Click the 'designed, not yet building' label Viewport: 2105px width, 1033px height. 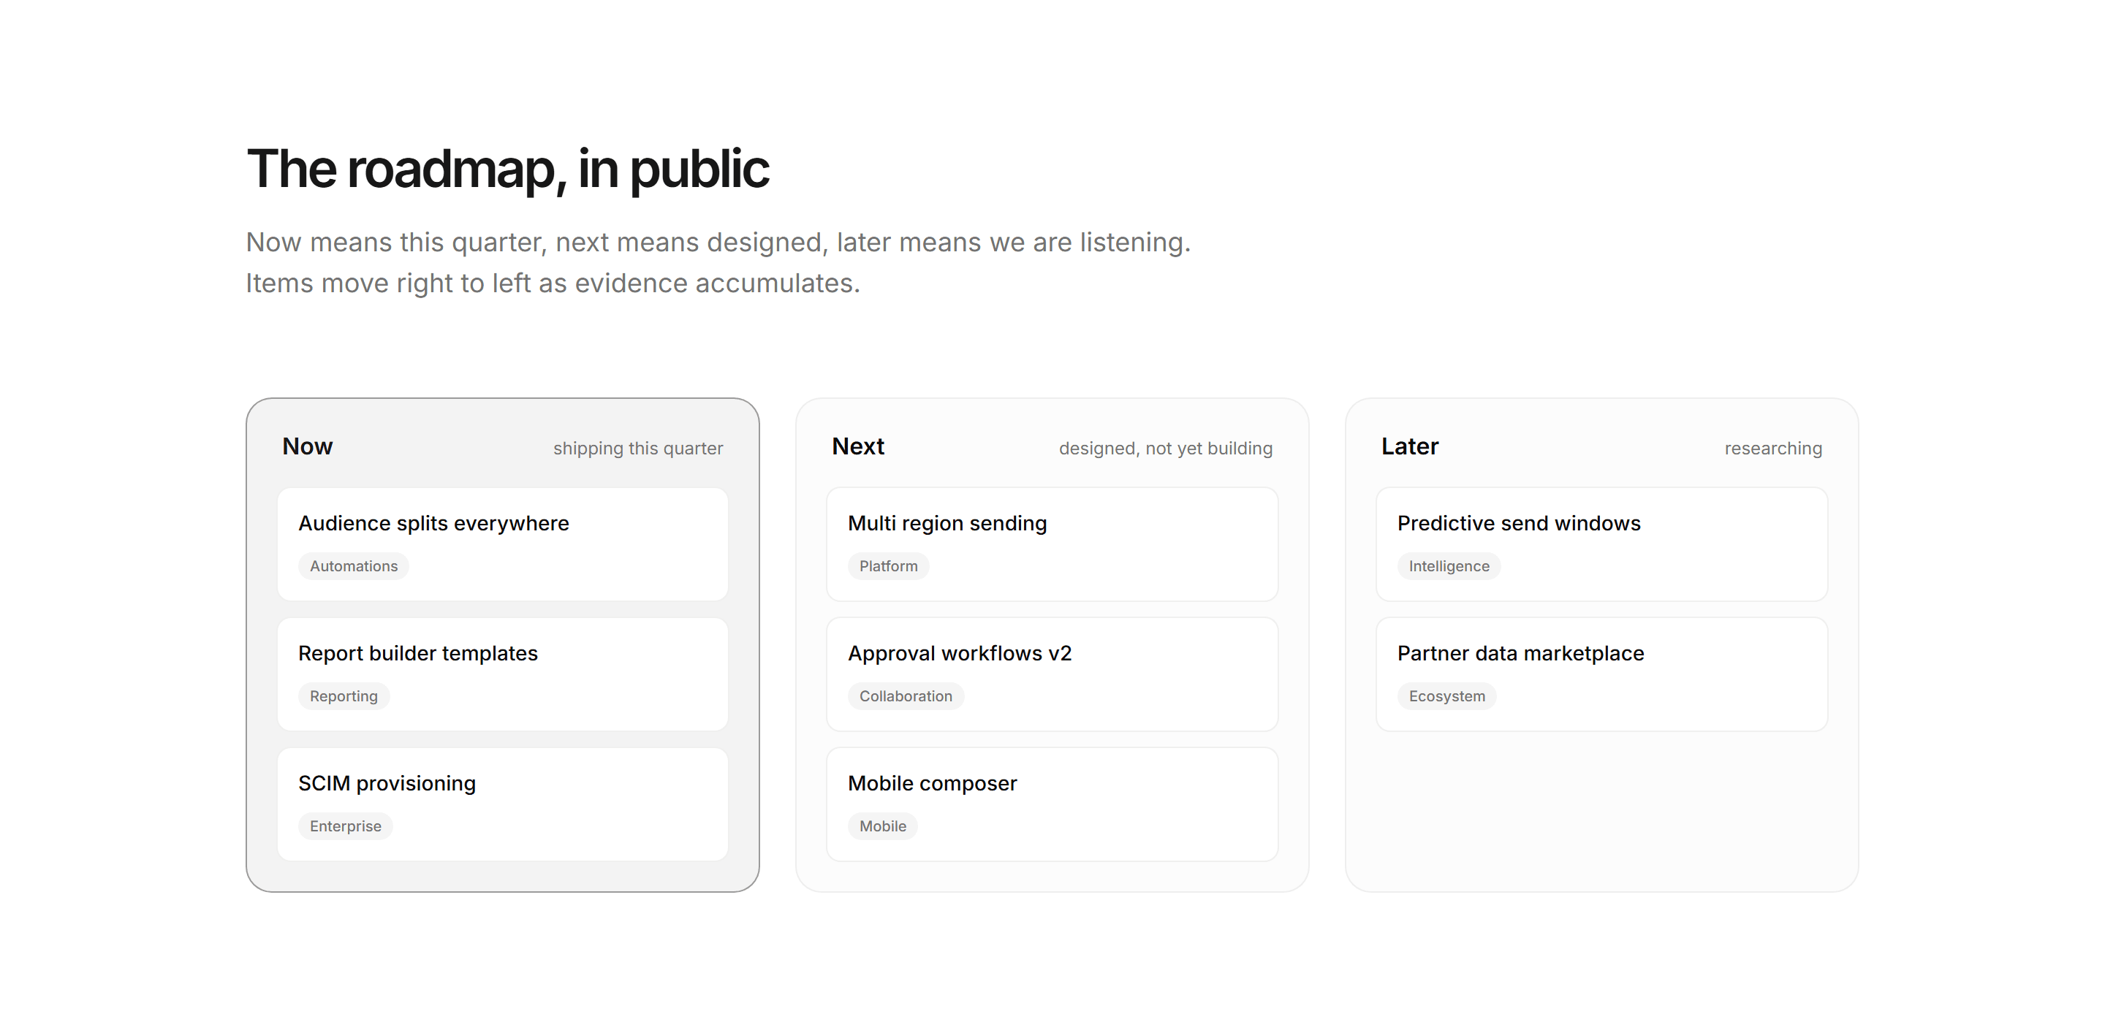[1165, 449]
